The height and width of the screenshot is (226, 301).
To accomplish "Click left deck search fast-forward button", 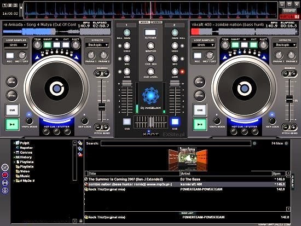I will tap(106, 73).
